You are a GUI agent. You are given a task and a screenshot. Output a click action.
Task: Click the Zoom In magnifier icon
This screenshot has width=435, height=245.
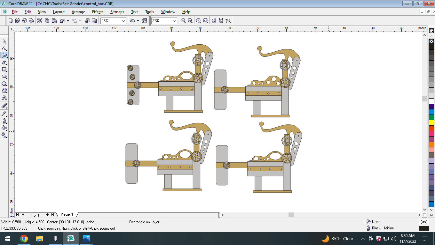tap(183, 20)
